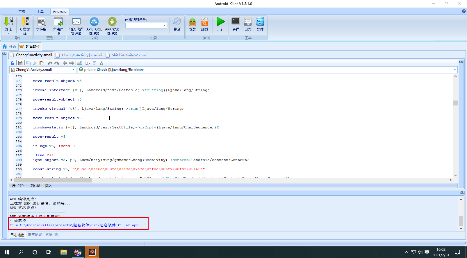Click the code editor vertical scrollbar thumb
467x258 pixels.
[x=455, y=103]
